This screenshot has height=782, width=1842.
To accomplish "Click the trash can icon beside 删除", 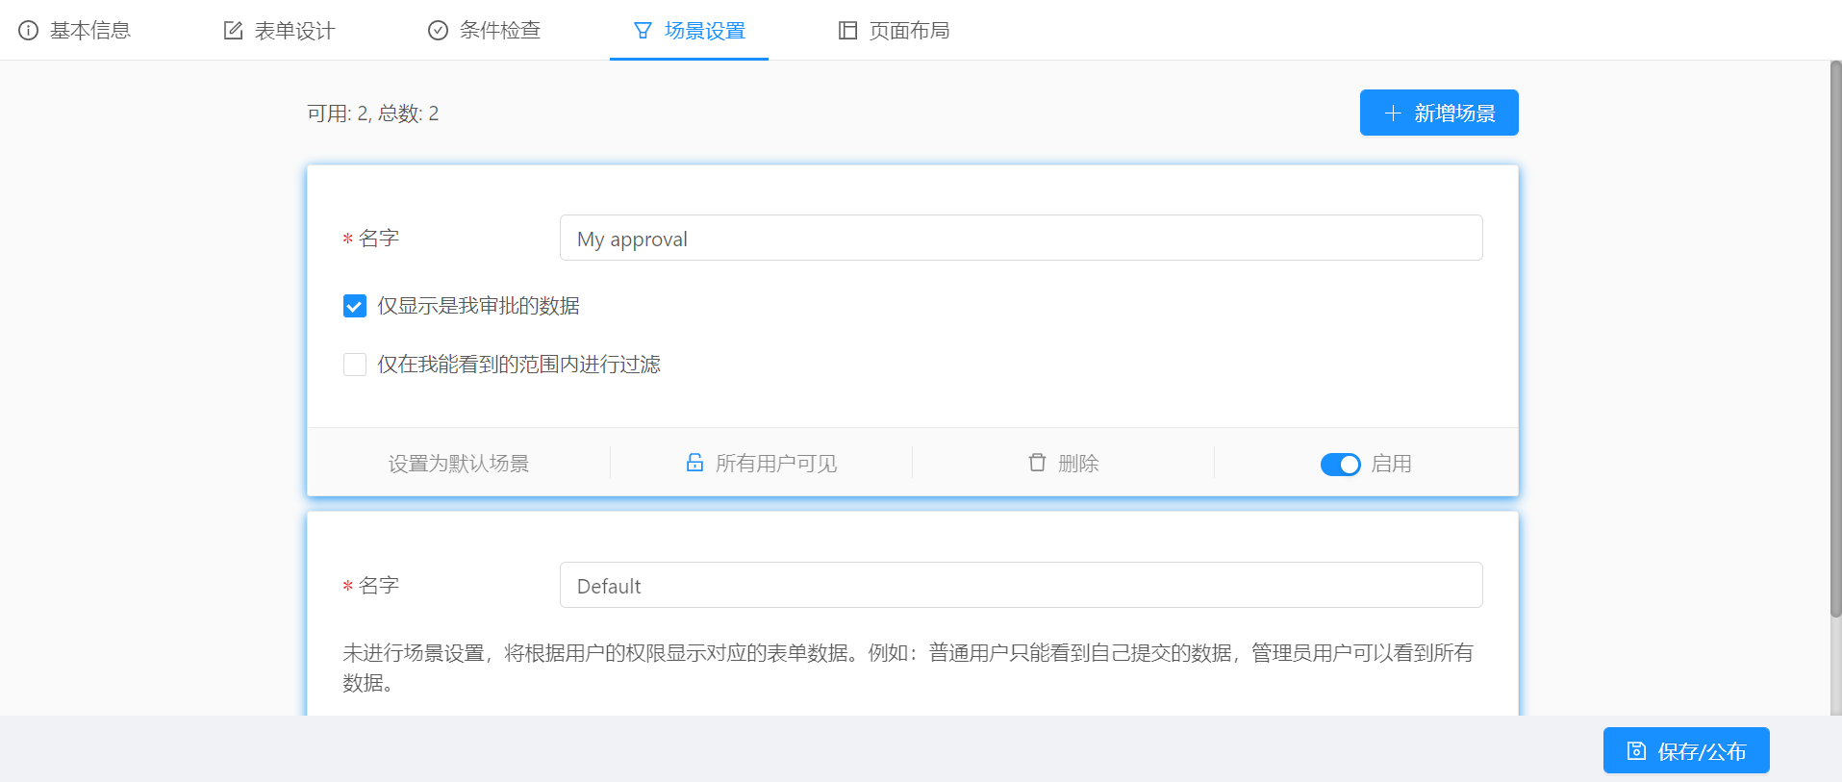I will pos(1037,463).
